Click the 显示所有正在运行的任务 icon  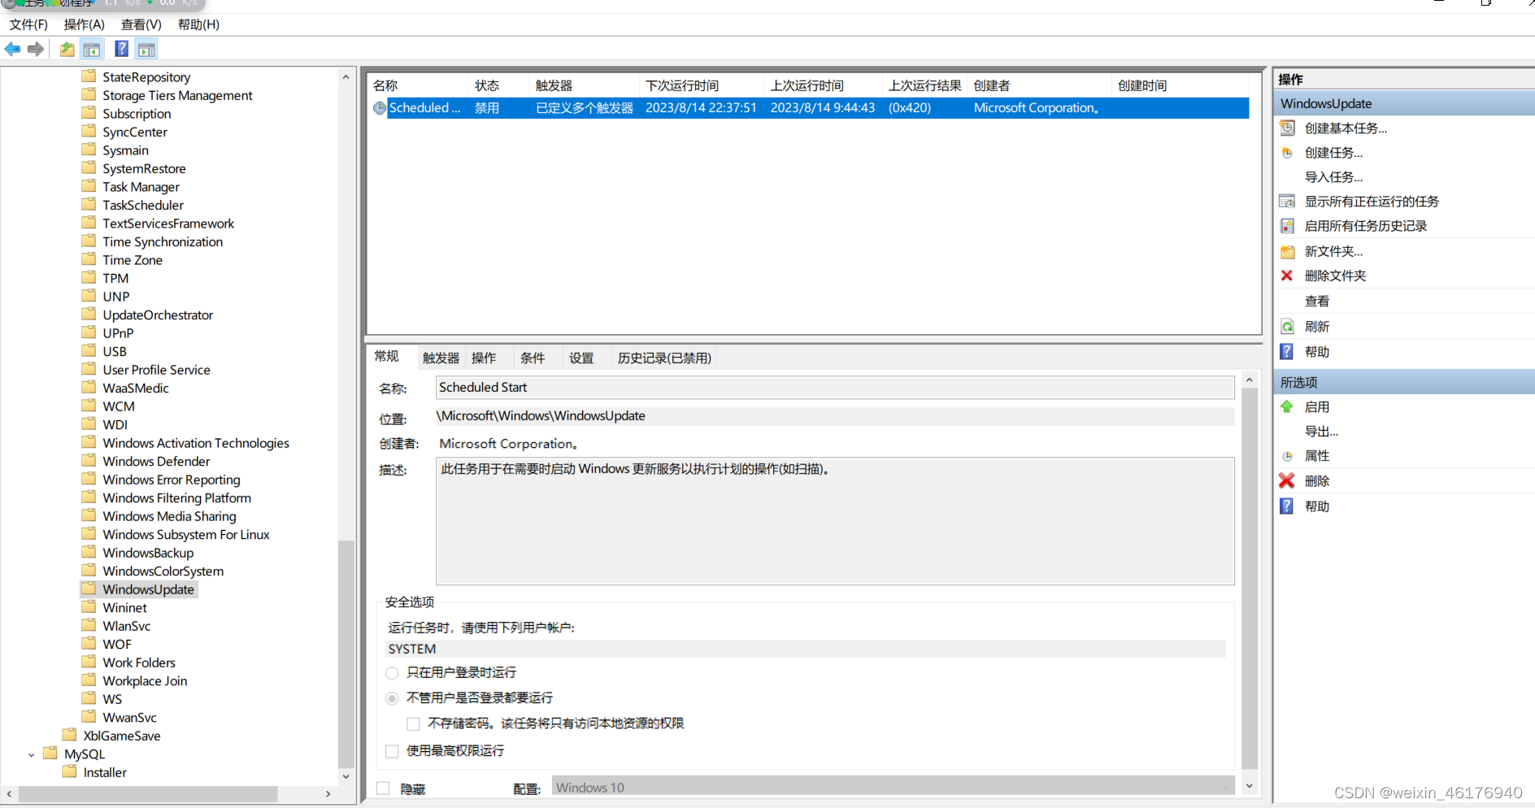point(1287,202)
